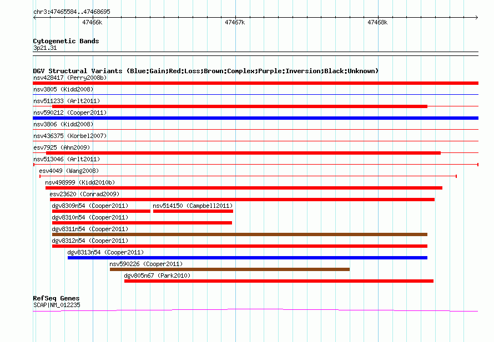The height and width of the screenshot is (342, 494).
Task: Click the 47466k ruler tick label
Action: [92, 22]
